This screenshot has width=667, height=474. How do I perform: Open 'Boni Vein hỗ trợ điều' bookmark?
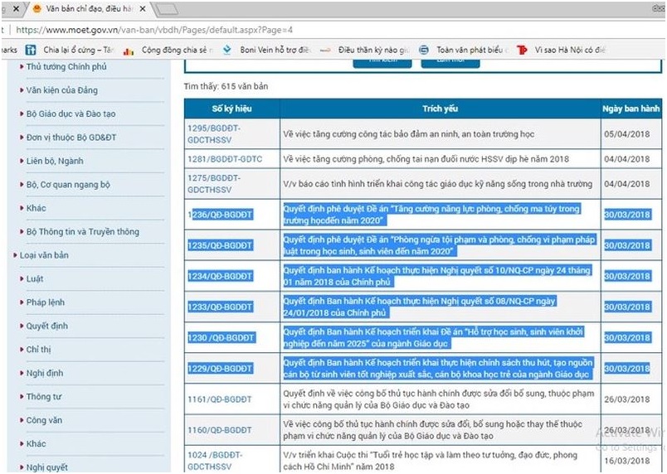pyautogui.click(x=267, y=50)
